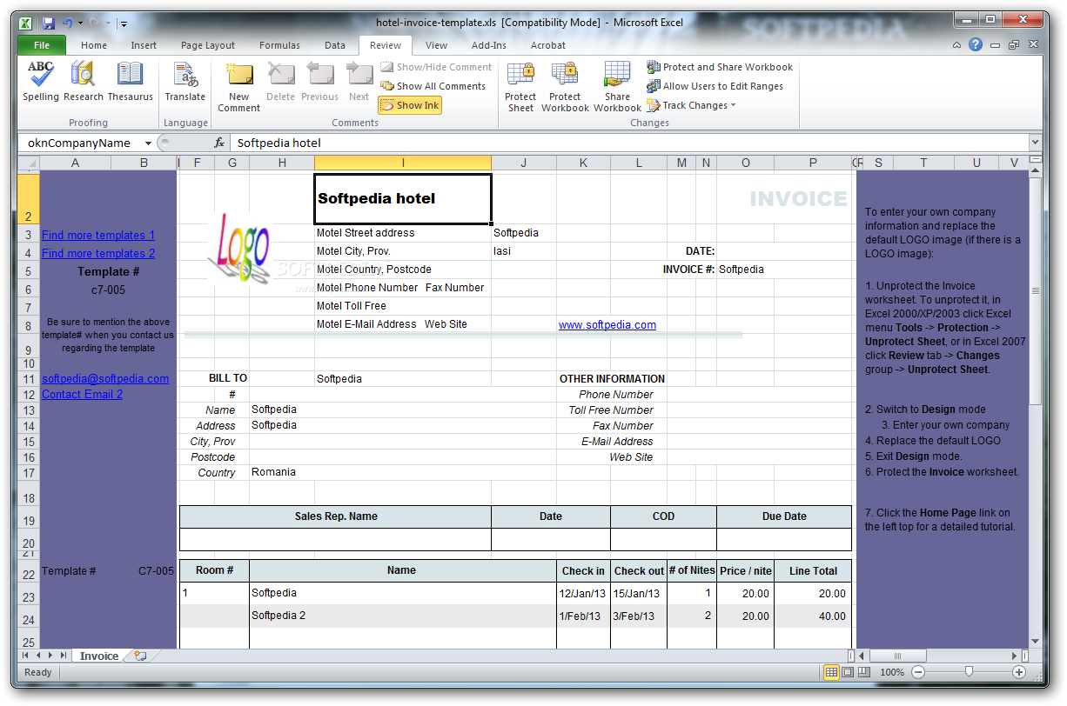This screenshot has width=1067, height=706.
Task: Switch to the Insert tab
Action: pos(144,45)
